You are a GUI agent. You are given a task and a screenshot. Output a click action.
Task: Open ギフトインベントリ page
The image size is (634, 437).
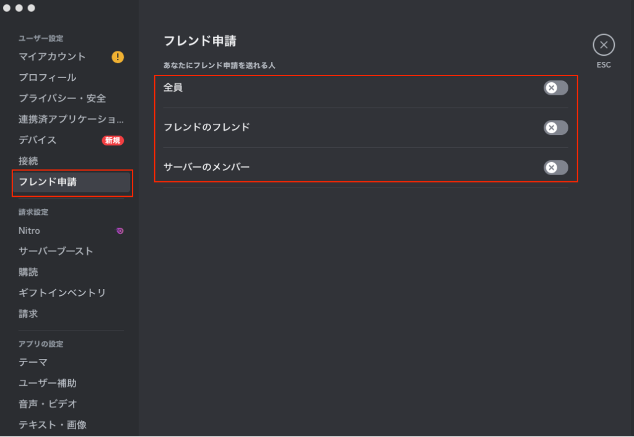[62, 293]
